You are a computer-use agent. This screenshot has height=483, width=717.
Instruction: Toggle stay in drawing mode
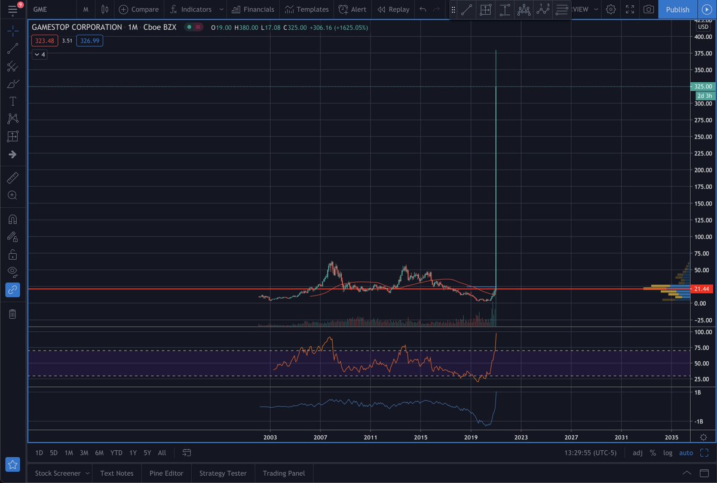[12, 237]
